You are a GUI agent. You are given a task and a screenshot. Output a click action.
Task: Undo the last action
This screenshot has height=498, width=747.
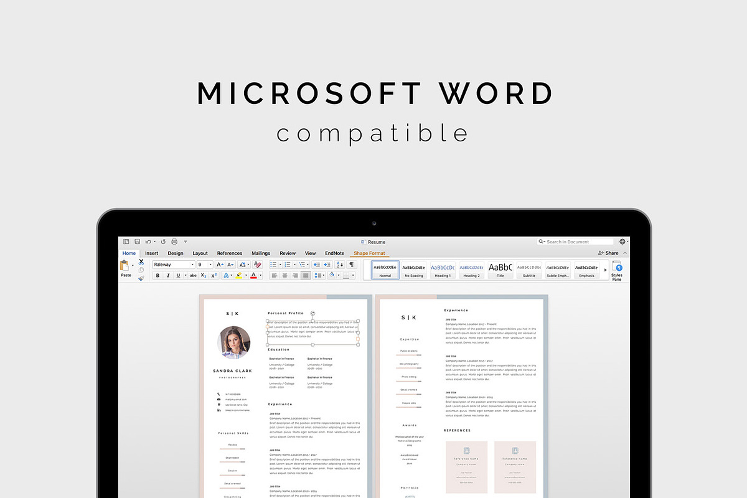click(148, 242)
